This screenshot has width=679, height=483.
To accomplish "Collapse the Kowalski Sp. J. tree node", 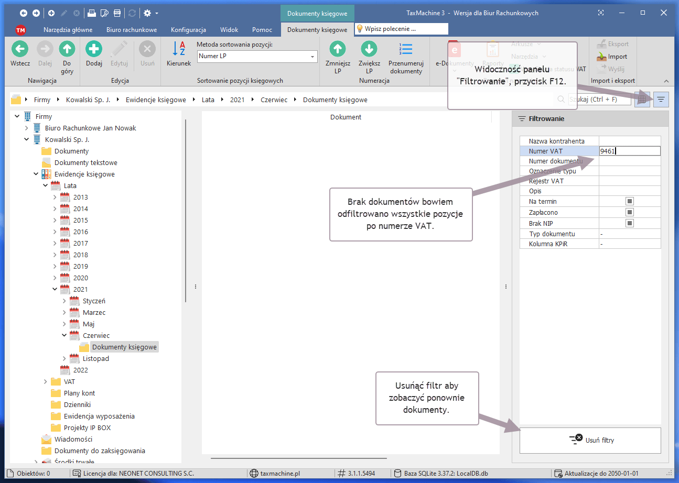I will [27, 140].
